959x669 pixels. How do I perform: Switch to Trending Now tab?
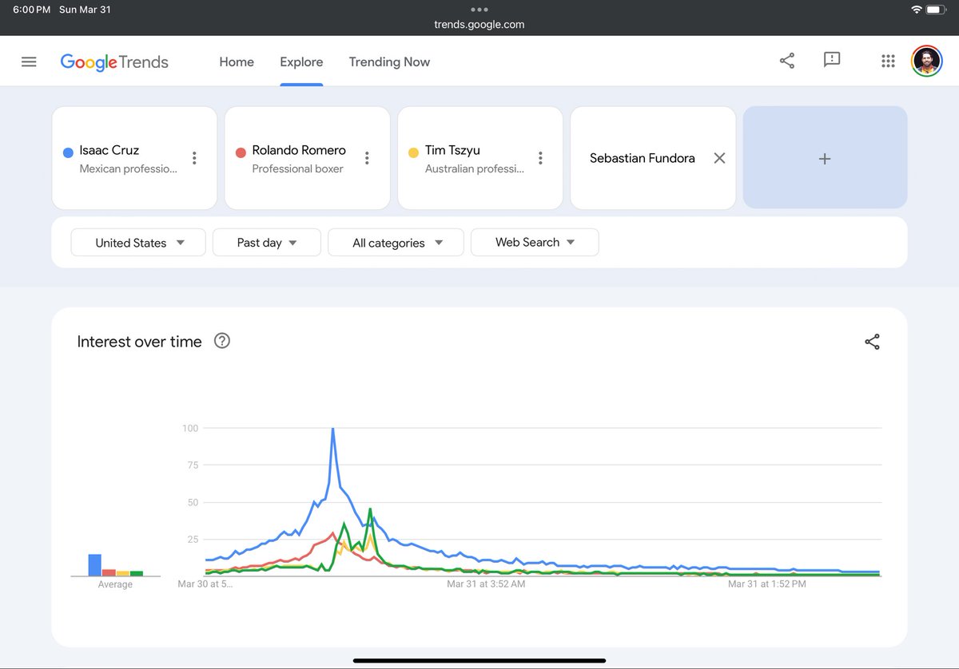389,61
